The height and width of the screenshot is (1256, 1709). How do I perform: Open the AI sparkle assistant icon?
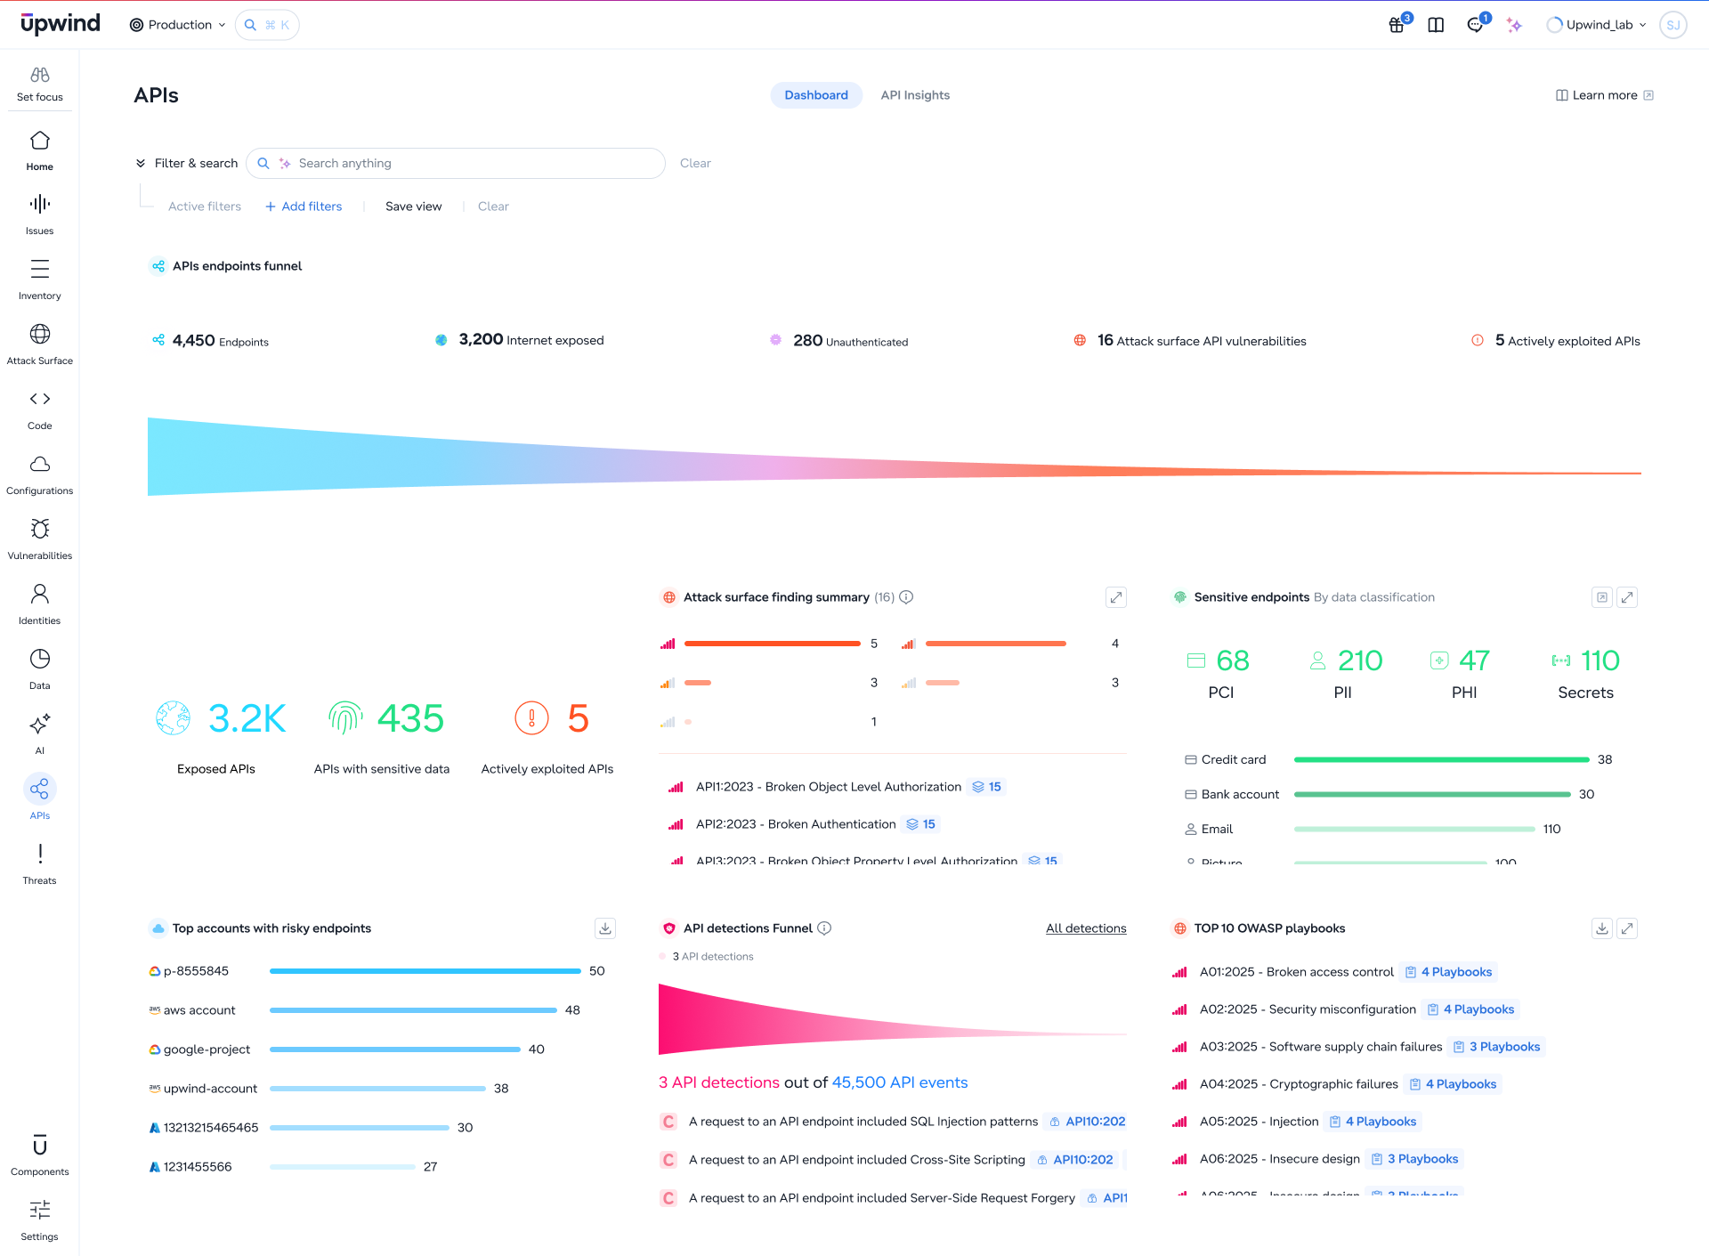(x=1514, y=25)
